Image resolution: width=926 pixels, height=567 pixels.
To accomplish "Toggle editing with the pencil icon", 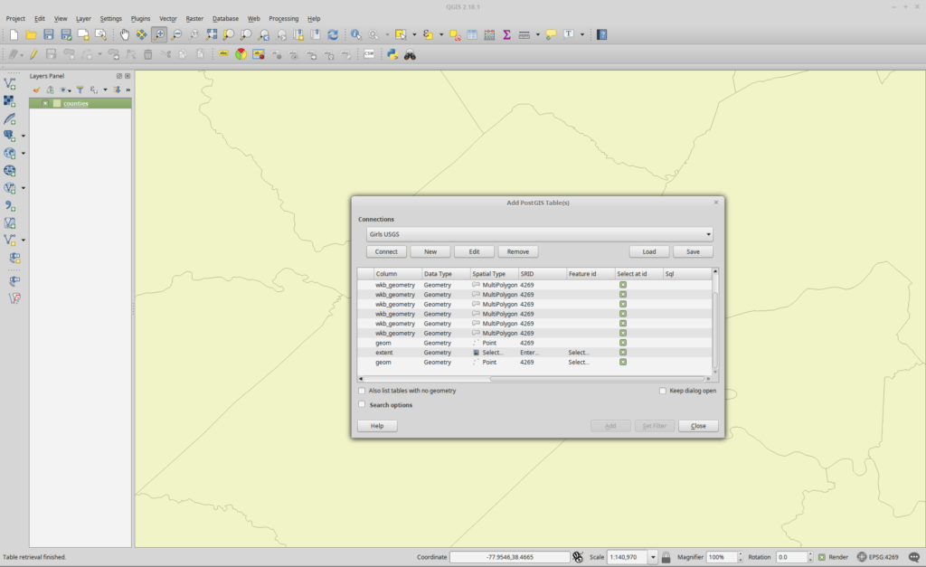I will coord(34,53).
